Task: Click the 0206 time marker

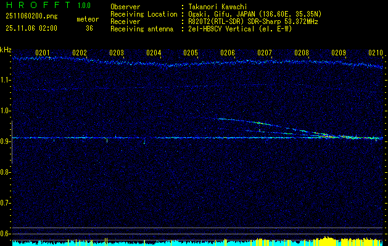Action: 228,52
